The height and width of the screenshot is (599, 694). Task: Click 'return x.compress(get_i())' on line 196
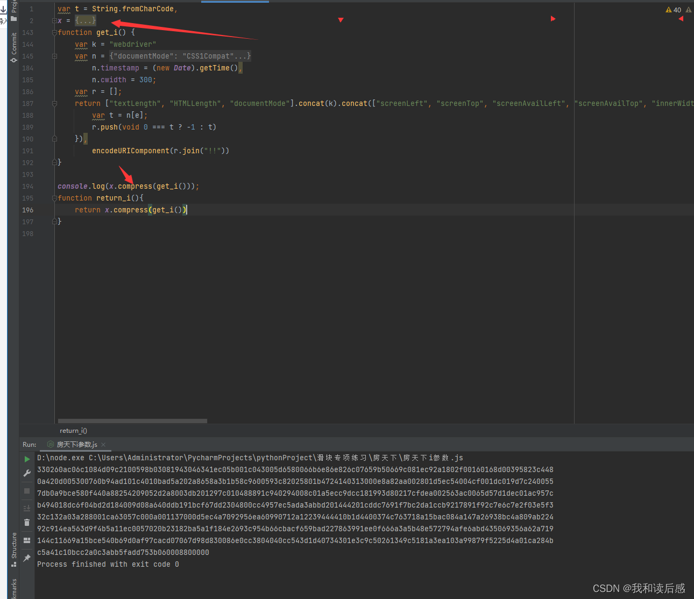point(131,210)
